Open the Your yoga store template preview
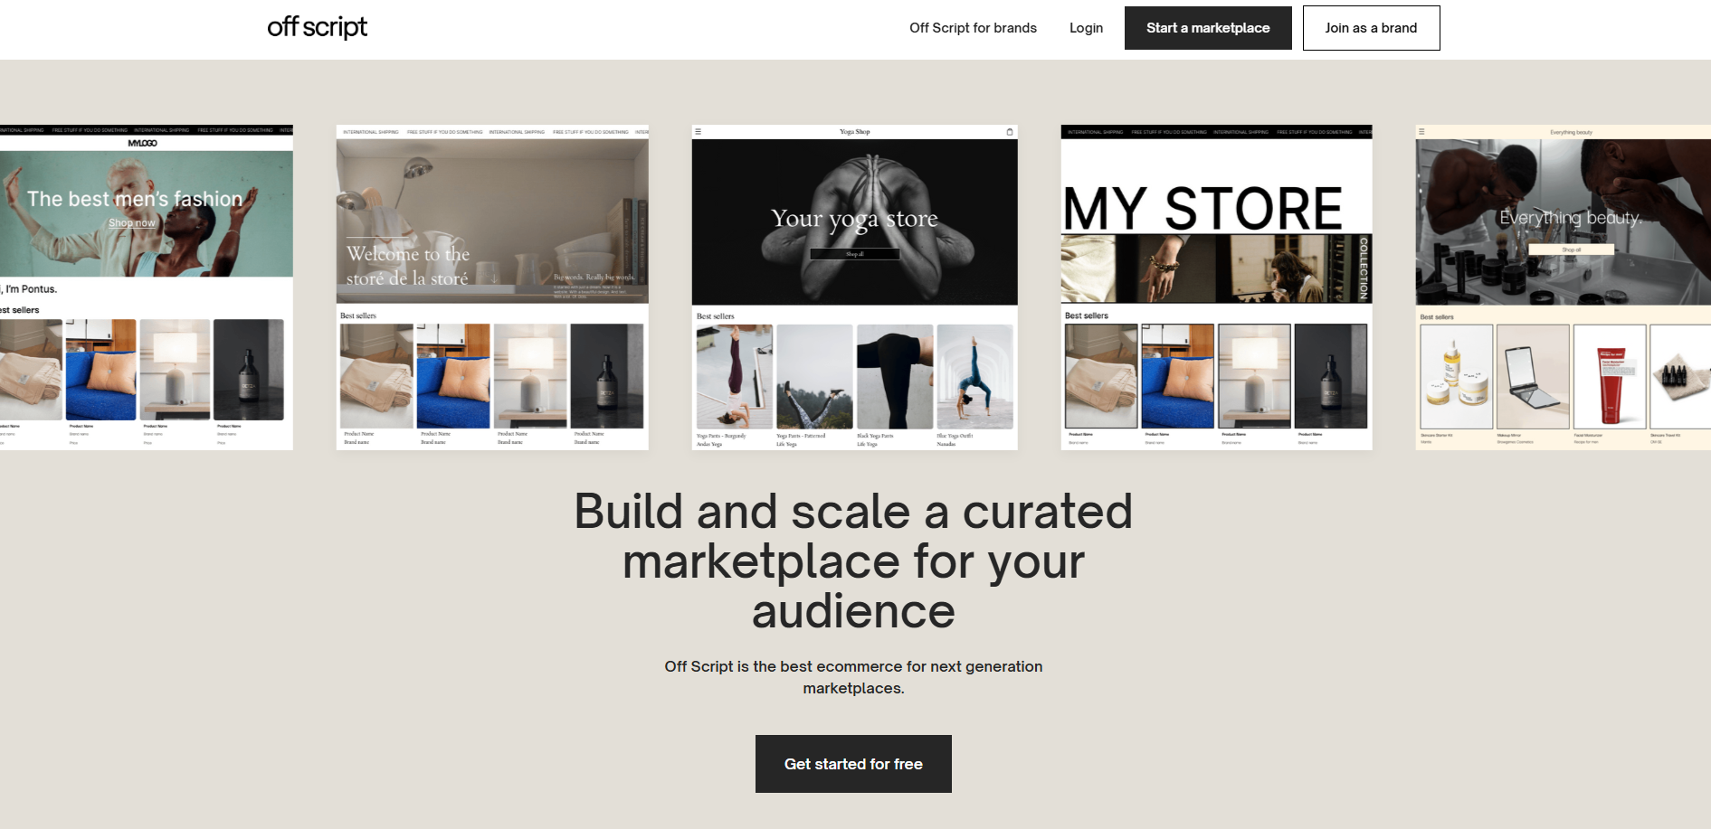This screenshot has width=1711, height=829. tap(854, 287)
